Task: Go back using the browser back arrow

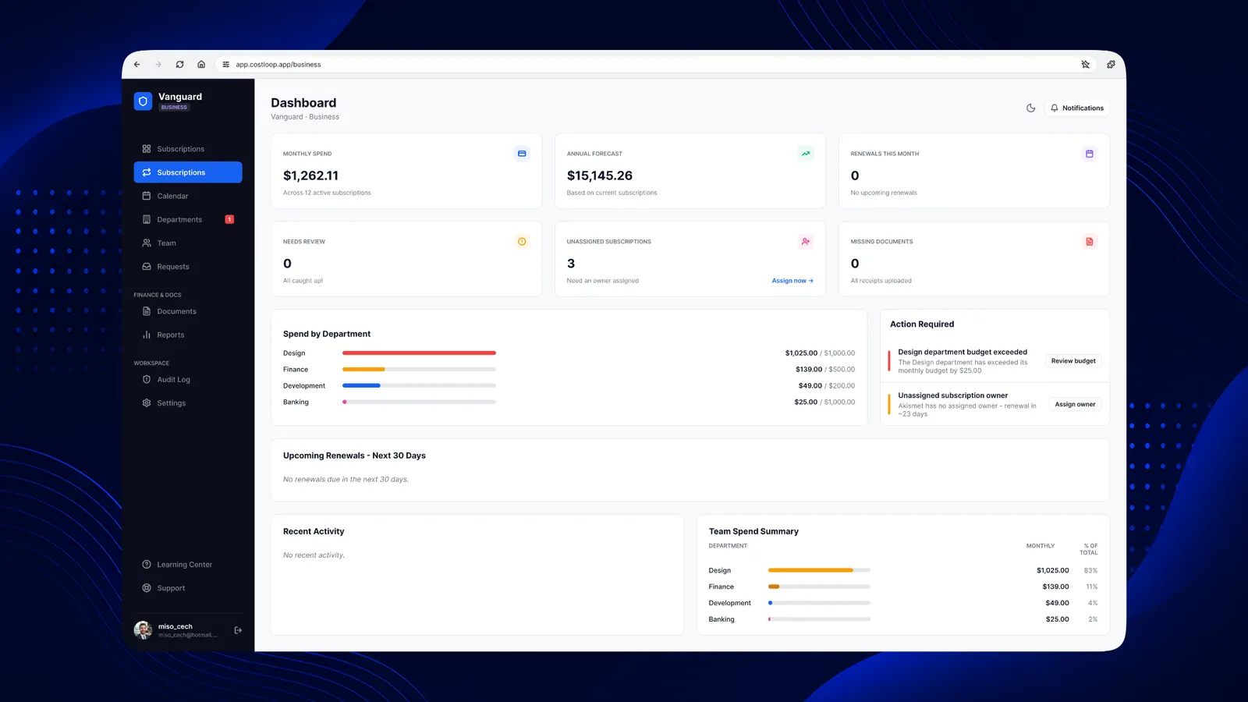Action: (137, 65)
